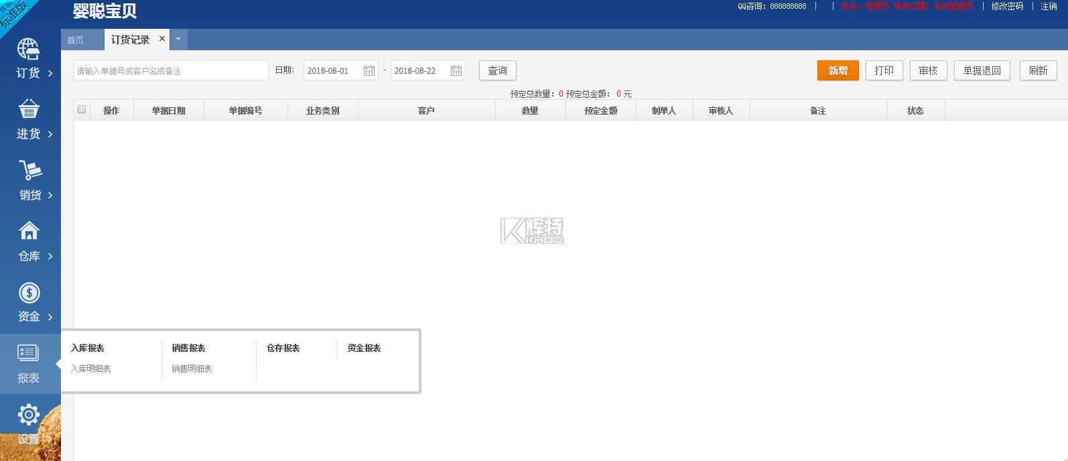Select 入库明细表 in the reports menu
The height and width of the screenshot is (461, 1068).
[91, 369]
